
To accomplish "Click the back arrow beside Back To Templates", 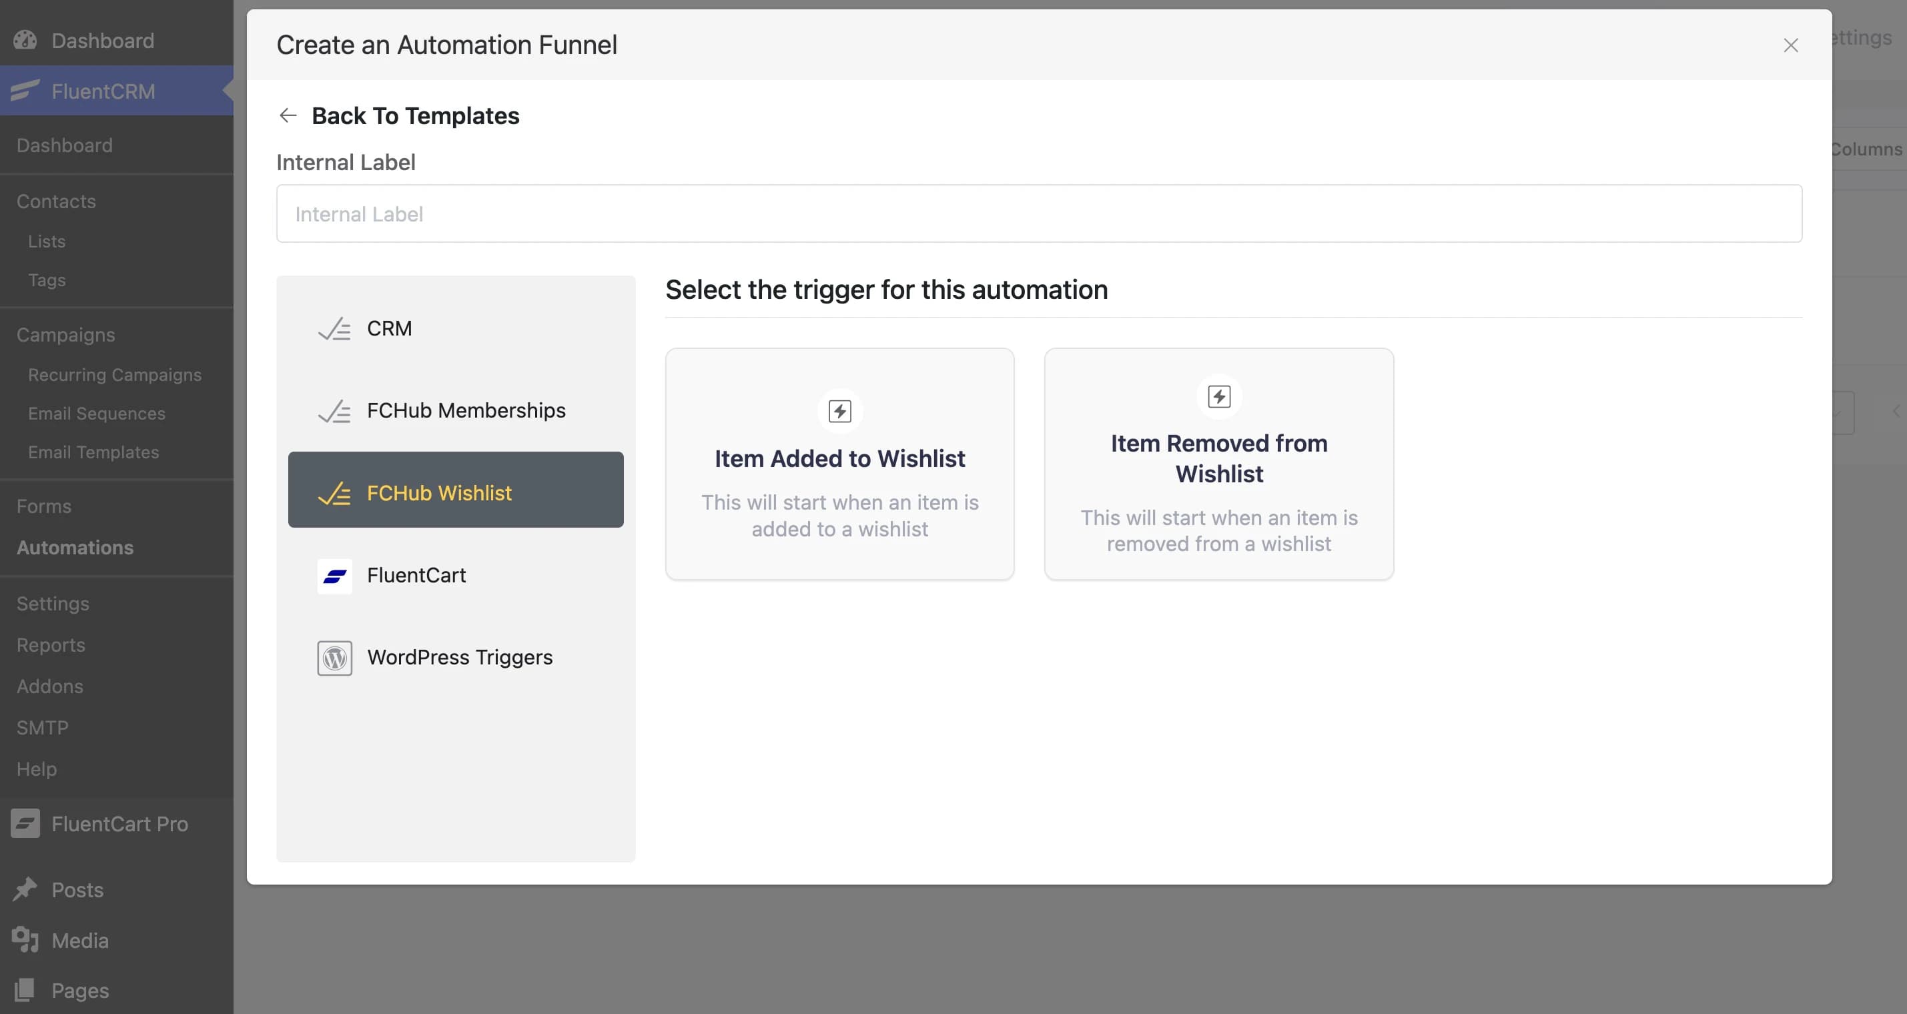I will tap(288, 115).
